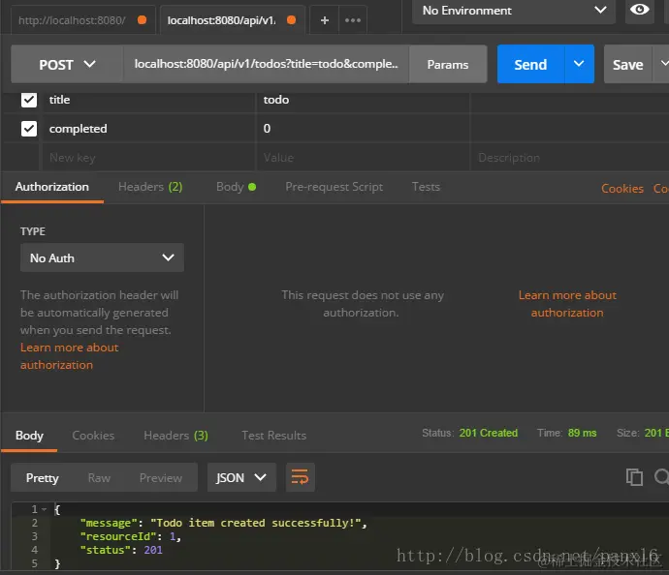Image resolution: width=669 pixels, height=575 pixels.
Task: Select the Pretty view mode
Action: coord(43,477)
